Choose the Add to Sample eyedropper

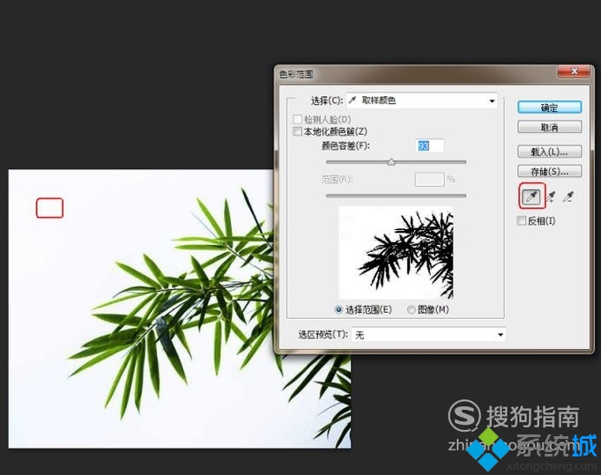coord(551,197)
